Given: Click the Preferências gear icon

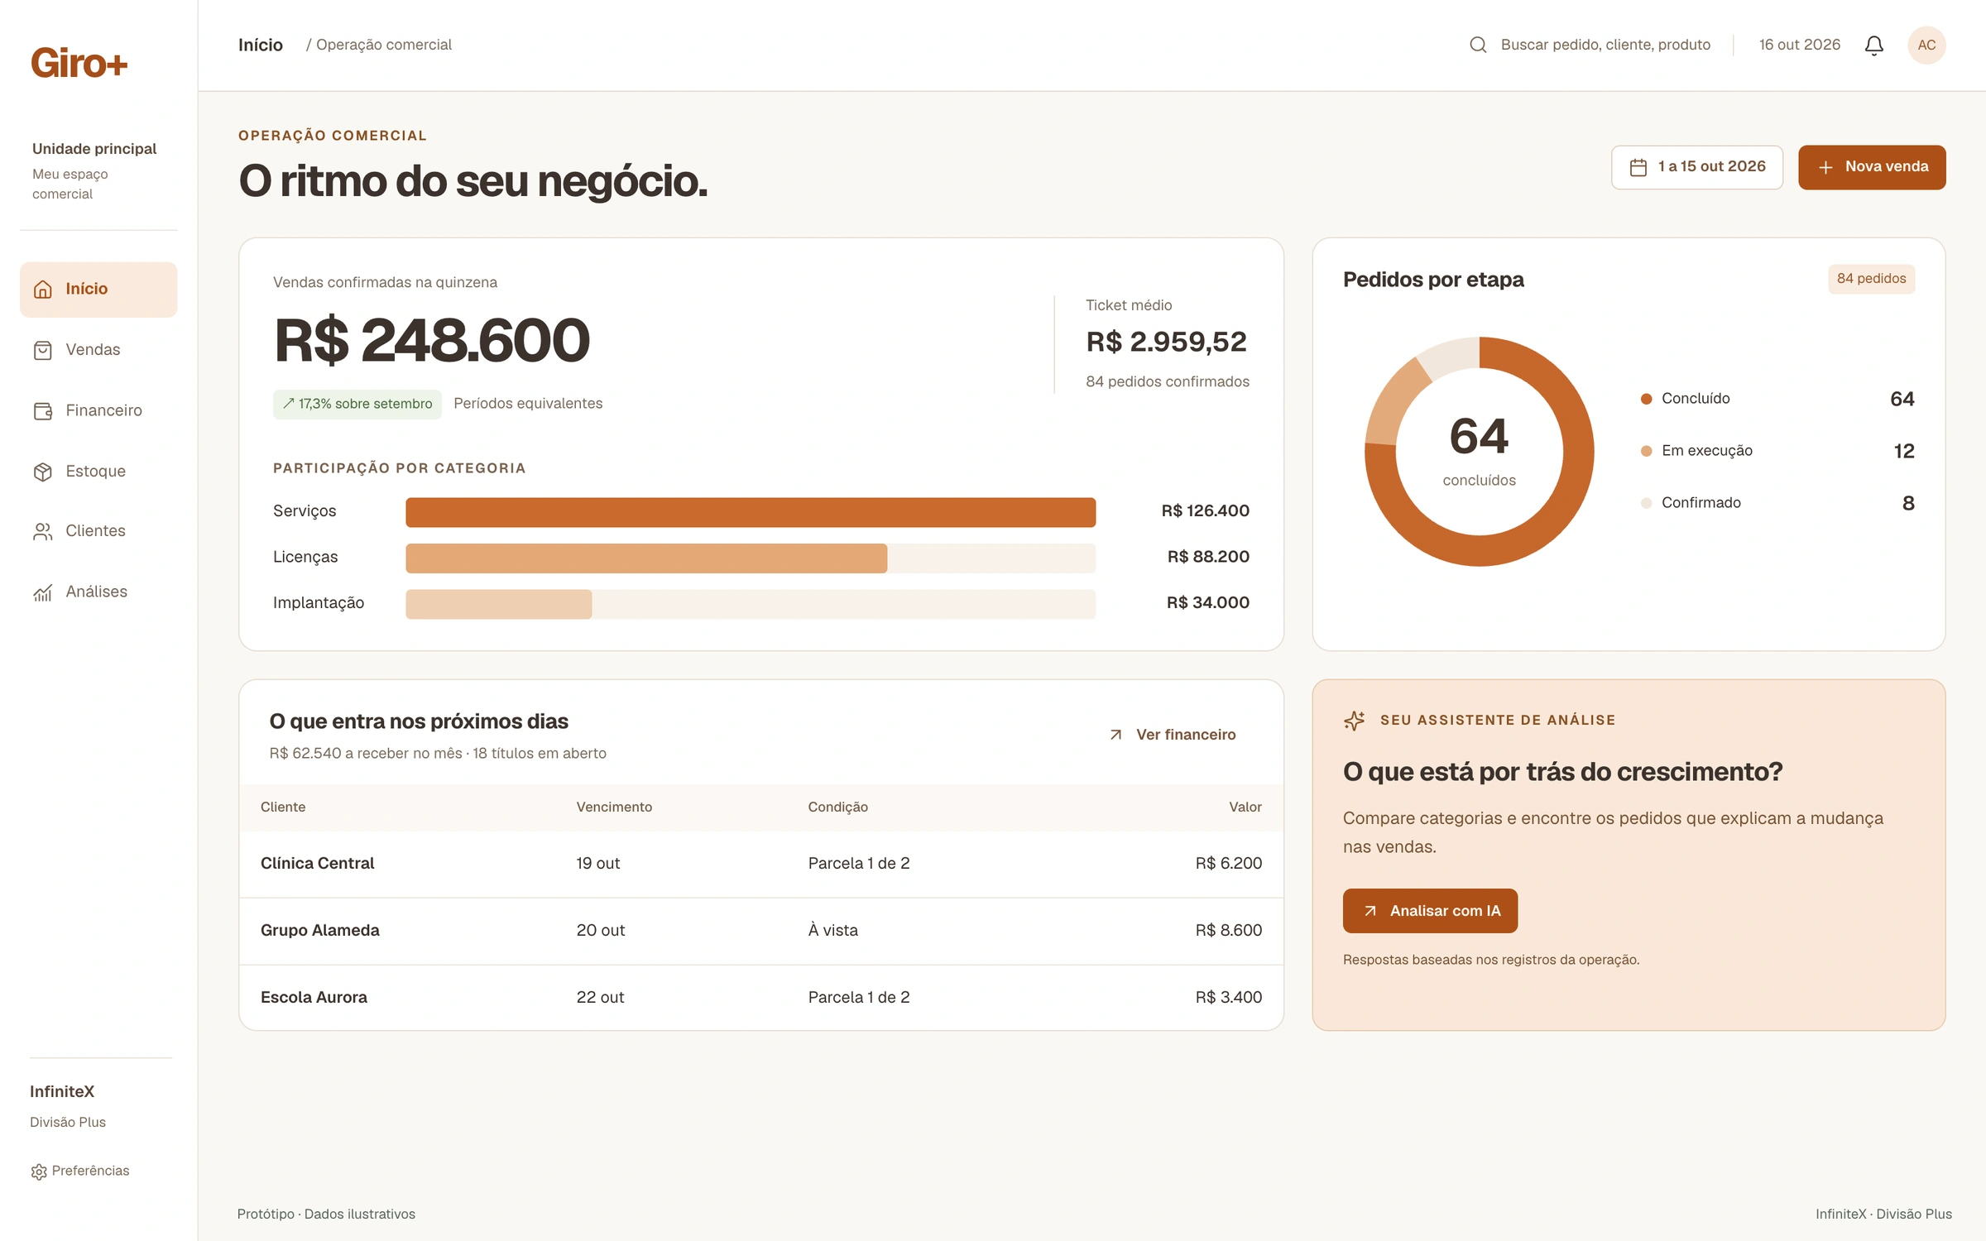Looking at the screenshot, I should [x=39, y=1172].
